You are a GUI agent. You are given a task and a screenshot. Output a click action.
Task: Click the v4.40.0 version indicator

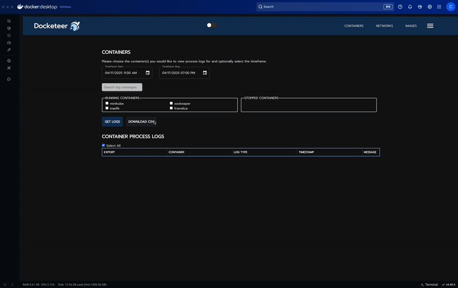[x=448, y=285]
